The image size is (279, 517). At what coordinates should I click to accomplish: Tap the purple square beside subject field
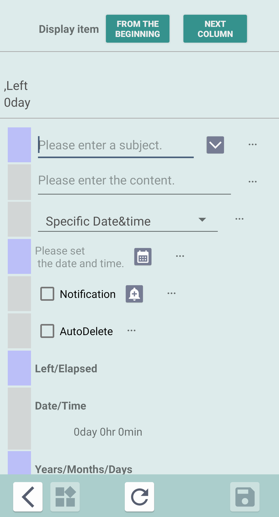(x=19, y=145)
